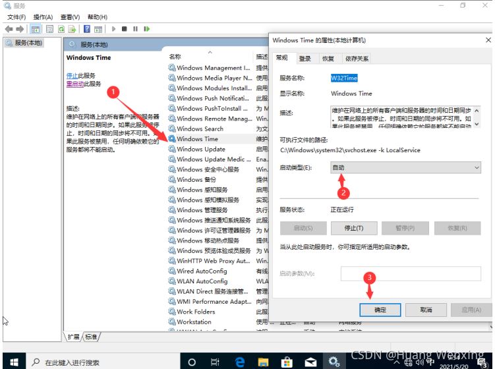
Task: Select 服务(本地) in the left tree
Action: (x=24, y=43)
